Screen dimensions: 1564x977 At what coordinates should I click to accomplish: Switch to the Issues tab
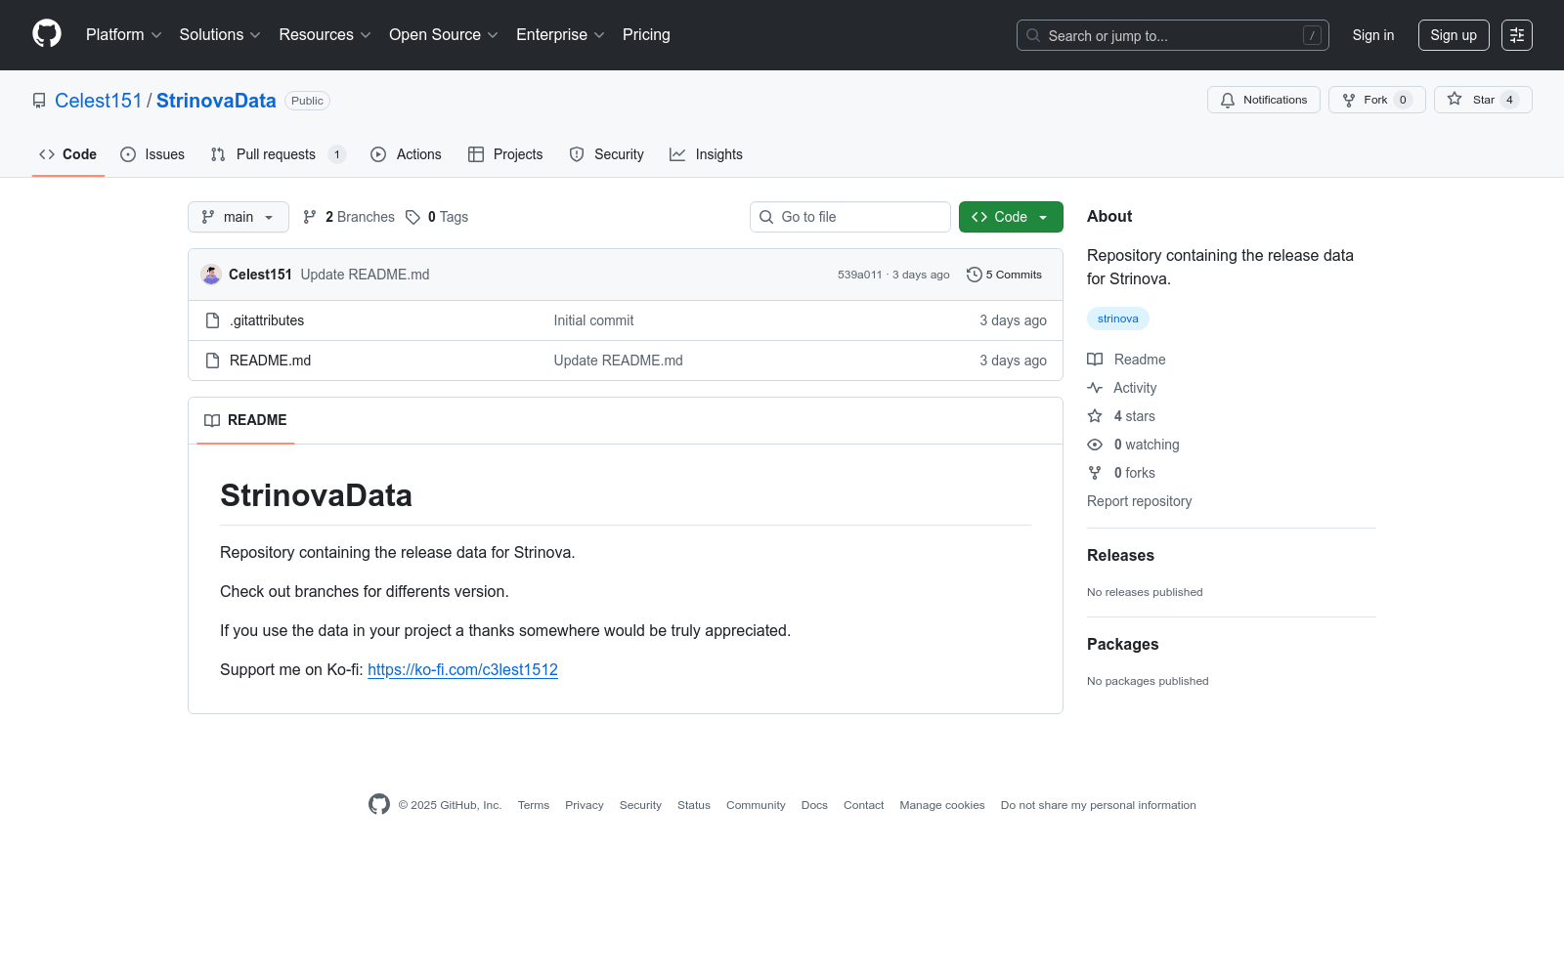[152, 154]
